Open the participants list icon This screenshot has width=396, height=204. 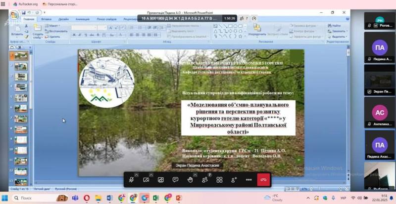[204, 180]
